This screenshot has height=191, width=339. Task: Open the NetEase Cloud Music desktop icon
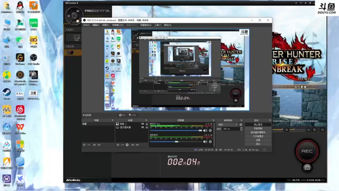click(20, 112)
